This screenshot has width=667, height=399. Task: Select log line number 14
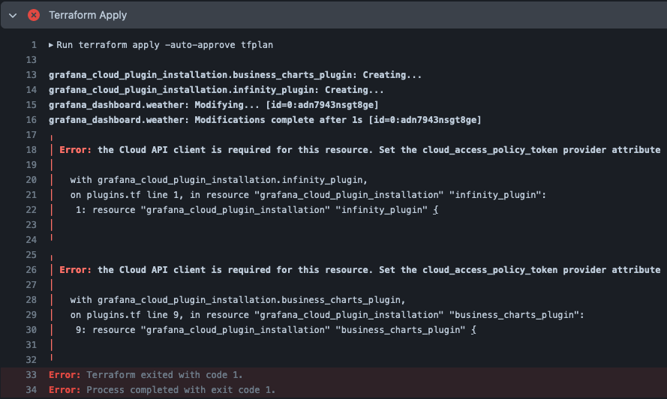click(32, 90)
